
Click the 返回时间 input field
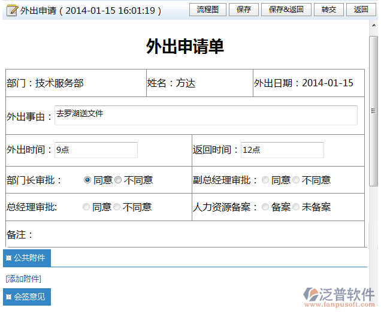282,150
